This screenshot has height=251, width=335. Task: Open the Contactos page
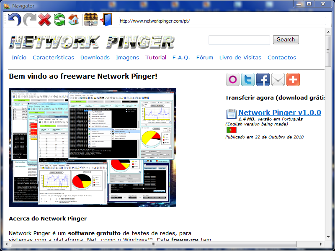(x=282, y=58)
